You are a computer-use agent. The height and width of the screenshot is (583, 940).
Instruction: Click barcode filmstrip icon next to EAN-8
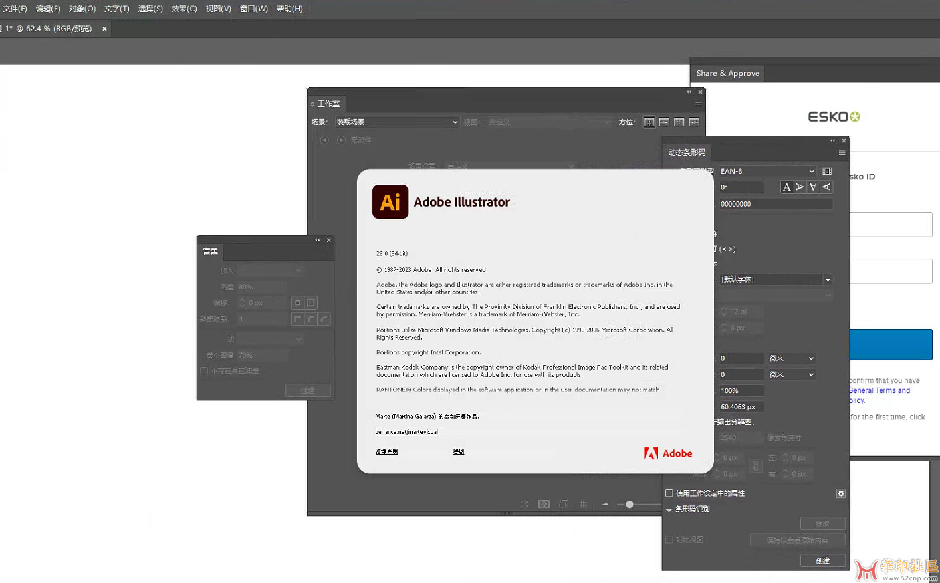click(827, 171)
